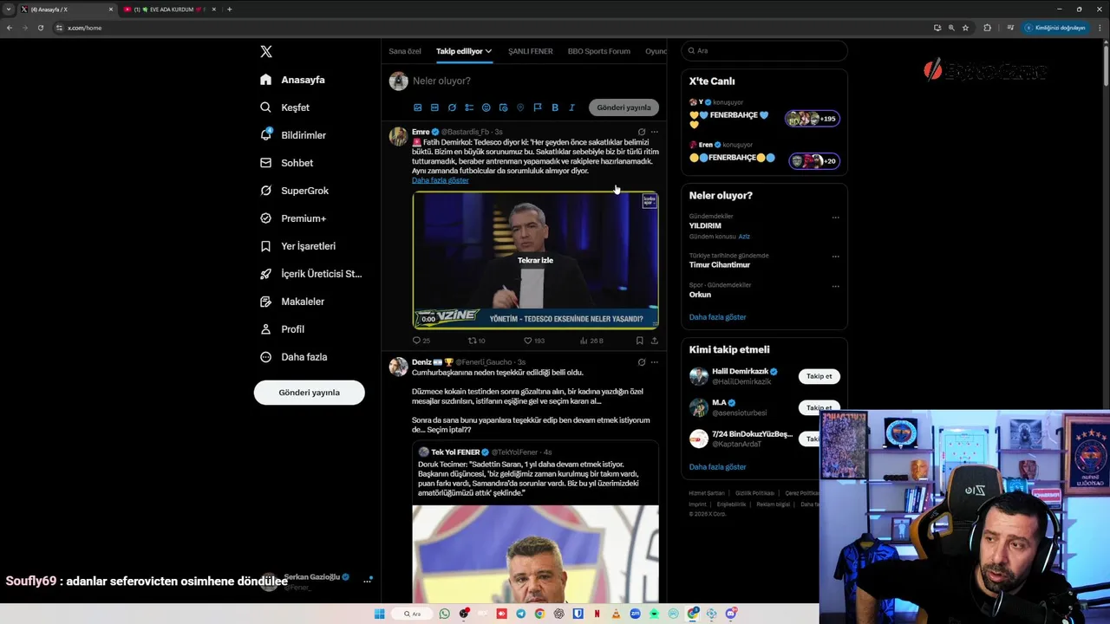The width and height of the screenshot is (1110, 624).
Task: Switch to the ŞANLI FENER tab
Action: [531, 51]
